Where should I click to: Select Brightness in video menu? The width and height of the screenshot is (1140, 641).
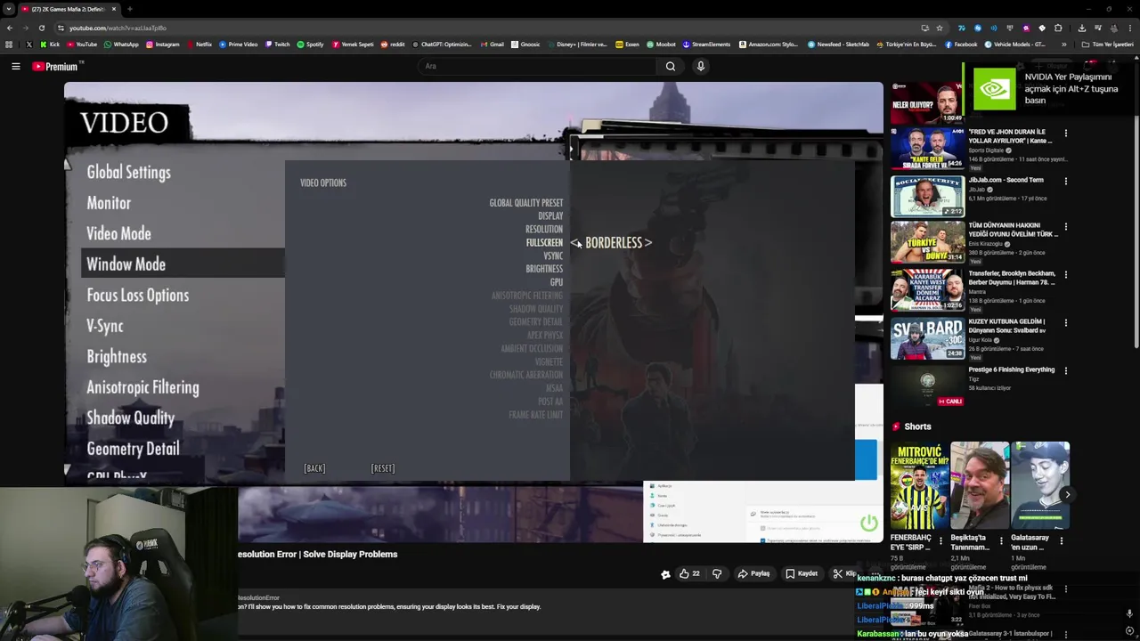tap(116, 357)
